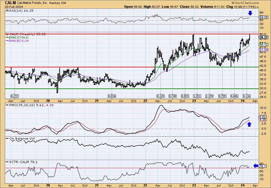Click the CALM ticker symbol in header

click(11, 3)
